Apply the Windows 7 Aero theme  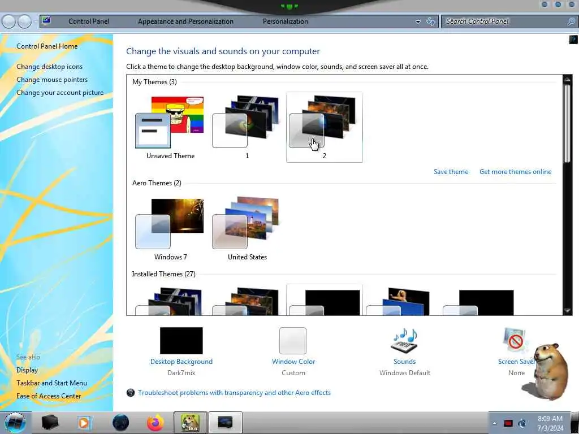point(170,229)
